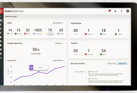Viewport: 137px width, 93px height.
Task: Click the 10:16:26 am event description
Action: coord(106,82)
